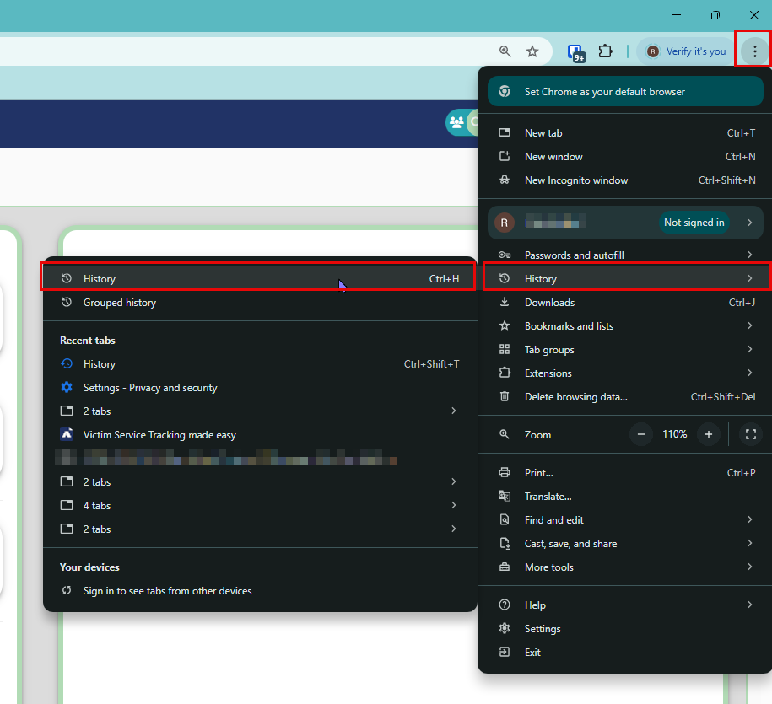Open Grouped history submenu entry
772x704 pixels.
[260, 302]
